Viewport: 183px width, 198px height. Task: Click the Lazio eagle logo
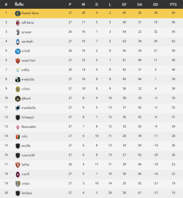tap(18, 70)
